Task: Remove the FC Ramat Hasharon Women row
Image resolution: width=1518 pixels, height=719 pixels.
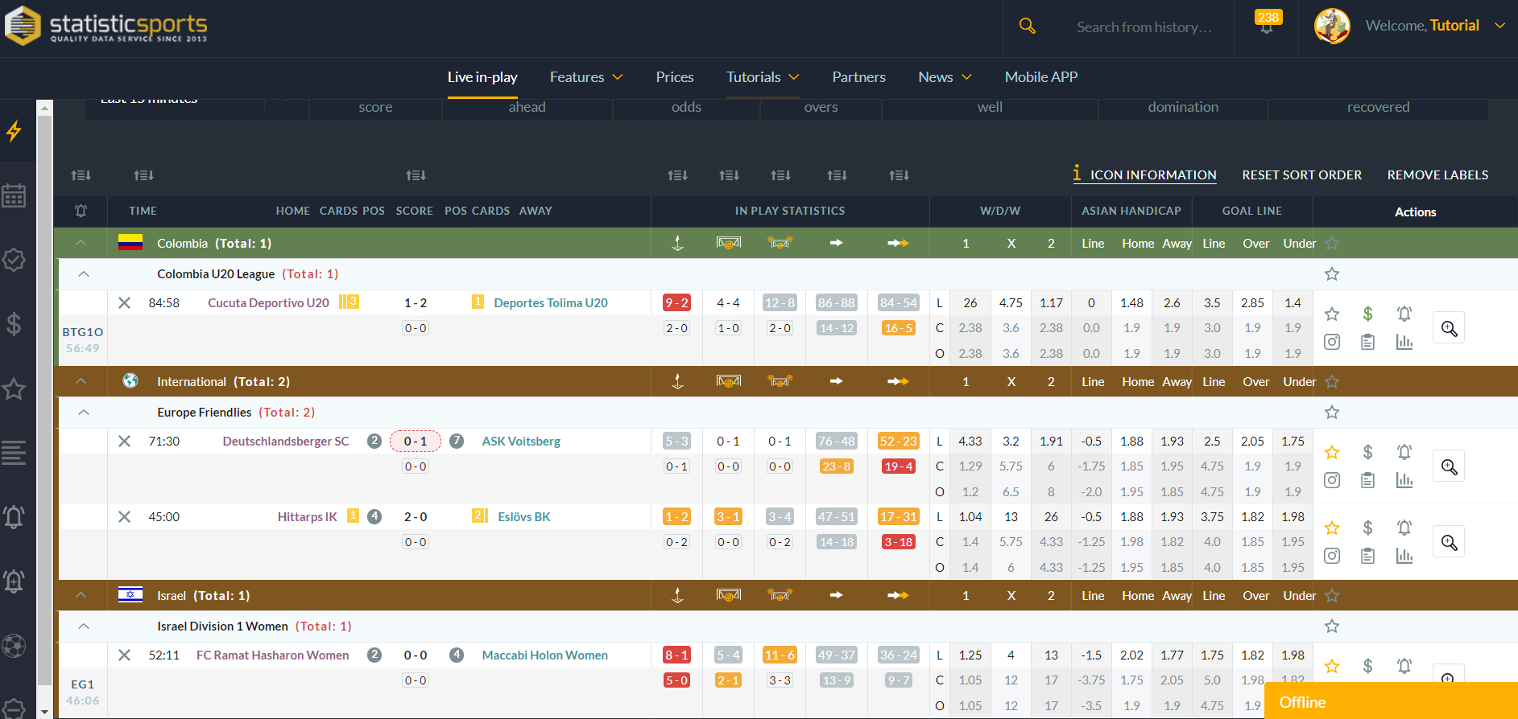Action: pyautogui.click(x=124, y=655)
